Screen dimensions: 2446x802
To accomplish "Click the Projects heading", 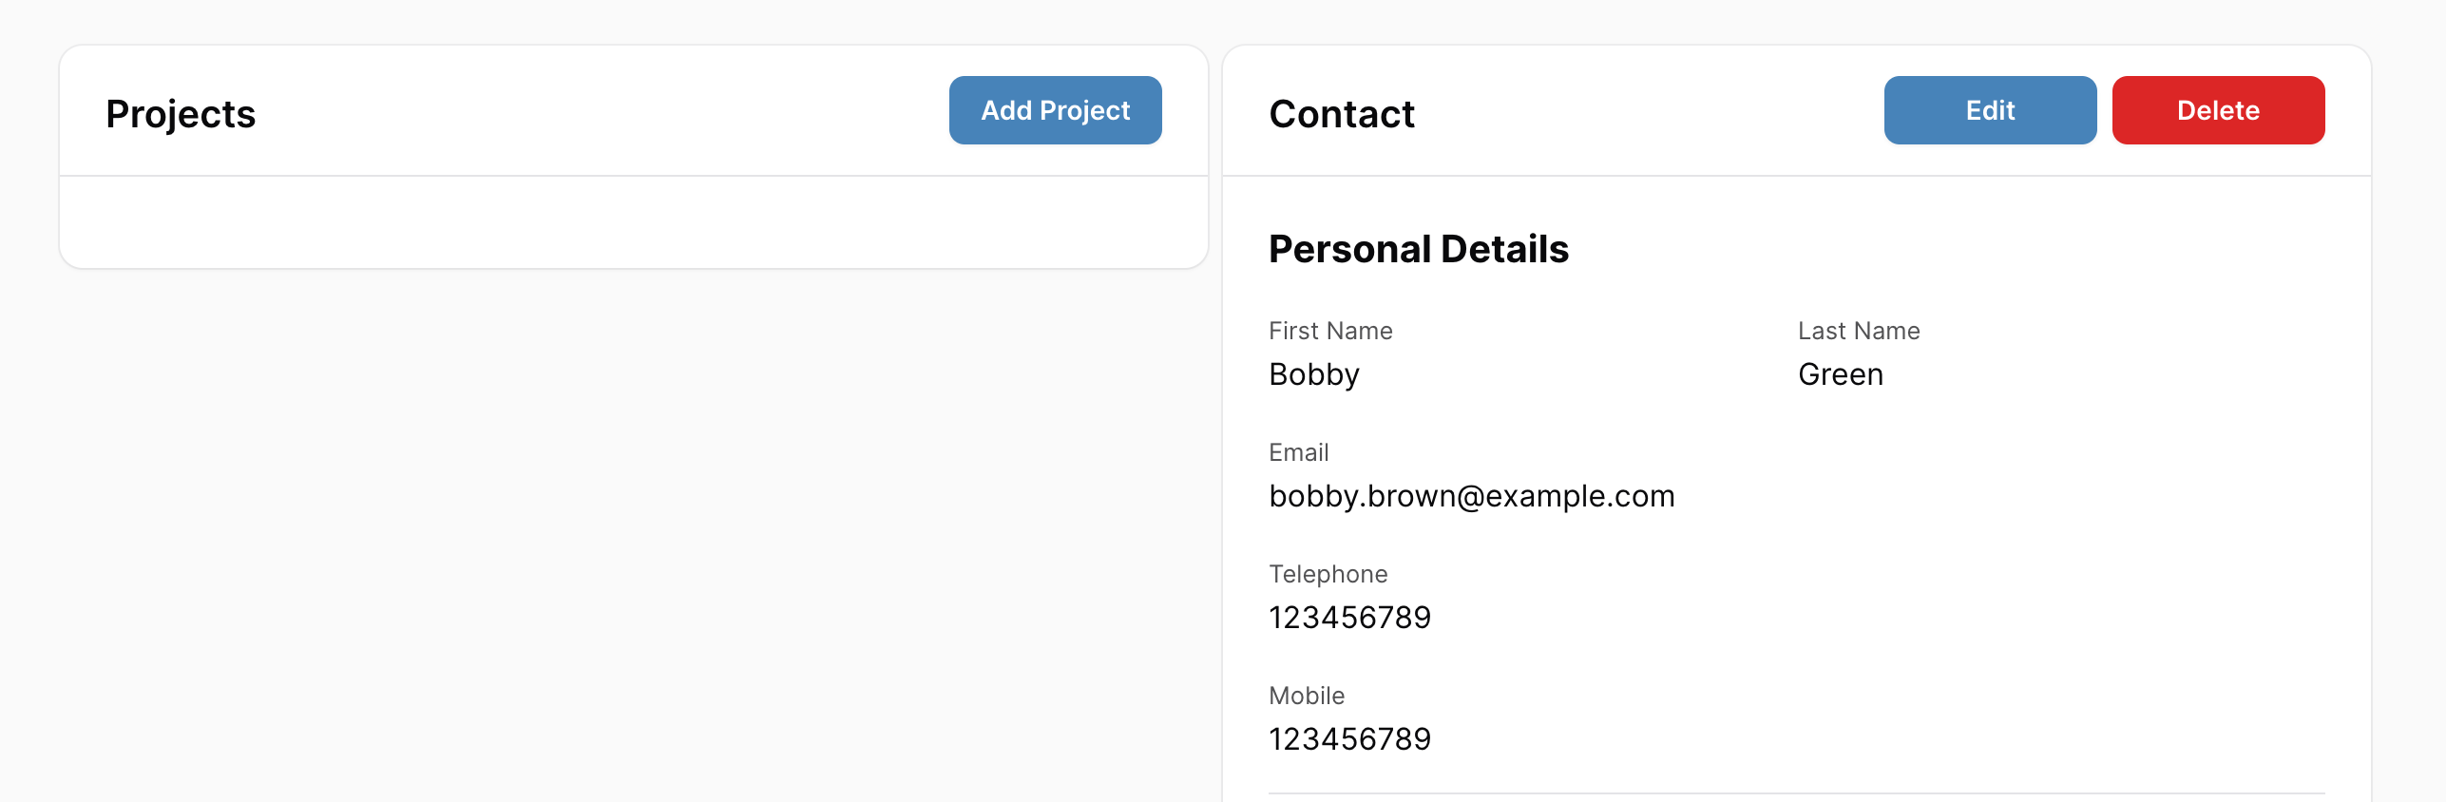I will [x=181, y=114].
